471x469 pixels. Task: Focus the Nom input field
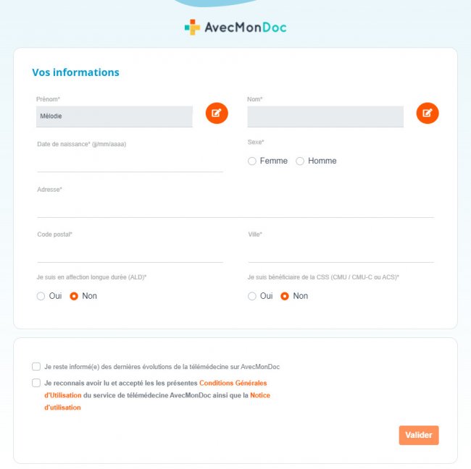click(x=325, y=117)
